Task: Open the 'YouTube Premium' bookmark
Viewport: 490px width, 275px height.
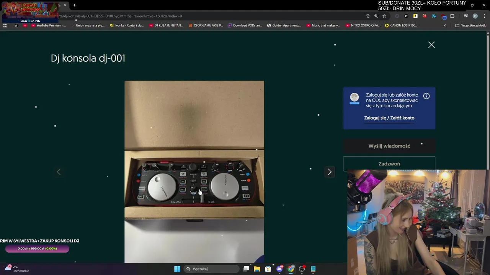Action: tap(48, 26)
